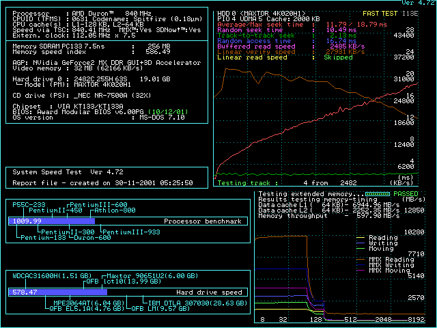The height and width of the screenshot is (328, 437).
Task: Click the '43400' scale value on the HDD graph
Action: pyautogui.click(x=404, y=36)
